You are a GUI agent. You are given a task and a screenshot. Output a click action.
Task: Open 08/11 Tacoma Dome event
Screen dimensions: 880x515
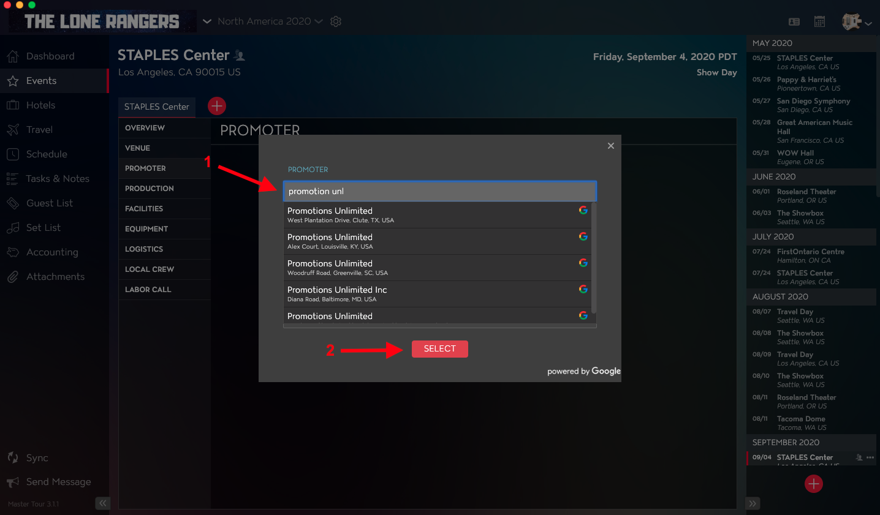pyautogui.click(x=811, y=423)
